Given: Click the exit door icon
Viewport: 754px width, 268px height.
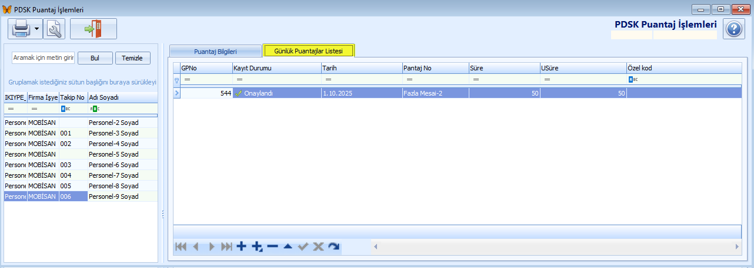Looking at the screenshot, I should [x=93, y=29].
